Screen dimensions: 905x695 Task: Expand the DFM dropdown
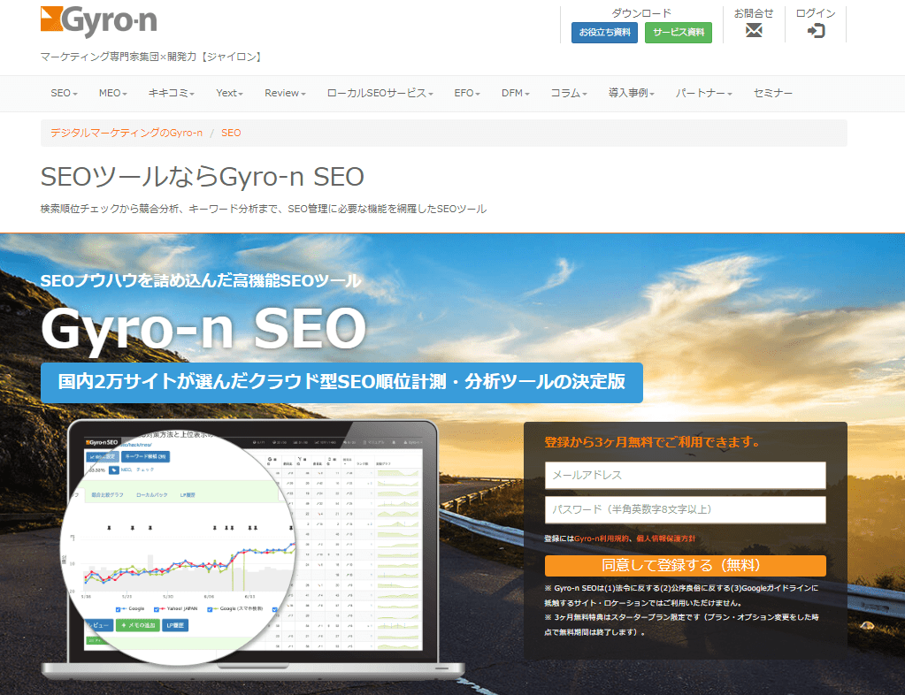[515, 94]
